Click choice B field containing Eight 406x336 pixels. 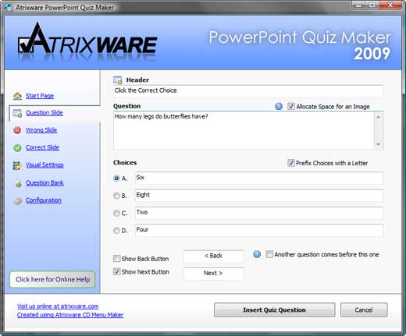click(259, 196)
